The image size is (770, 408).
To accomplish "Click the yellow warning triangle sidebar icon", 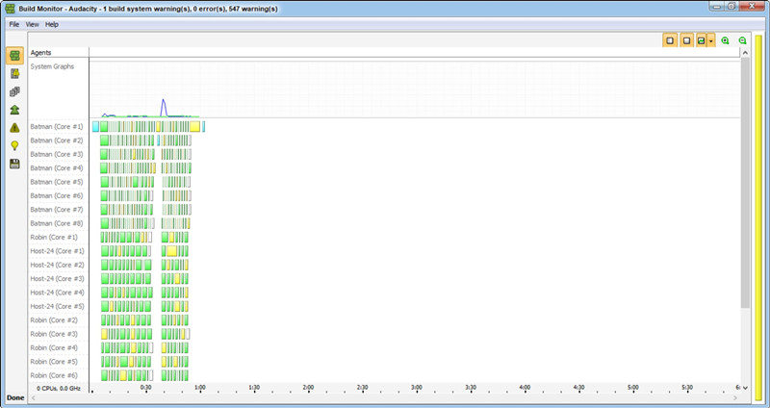I will click(14, 127).
